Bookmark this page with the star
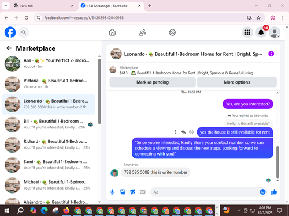This screenshot has height=216, width=289. 258,18
